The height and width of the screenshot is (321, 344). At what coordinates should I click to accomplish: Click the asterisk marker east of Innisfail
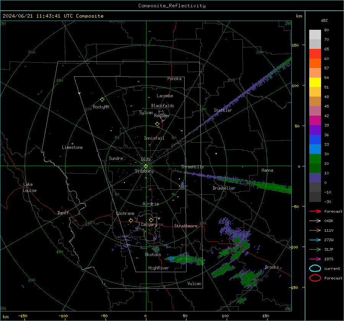click(x=182, y=131)
